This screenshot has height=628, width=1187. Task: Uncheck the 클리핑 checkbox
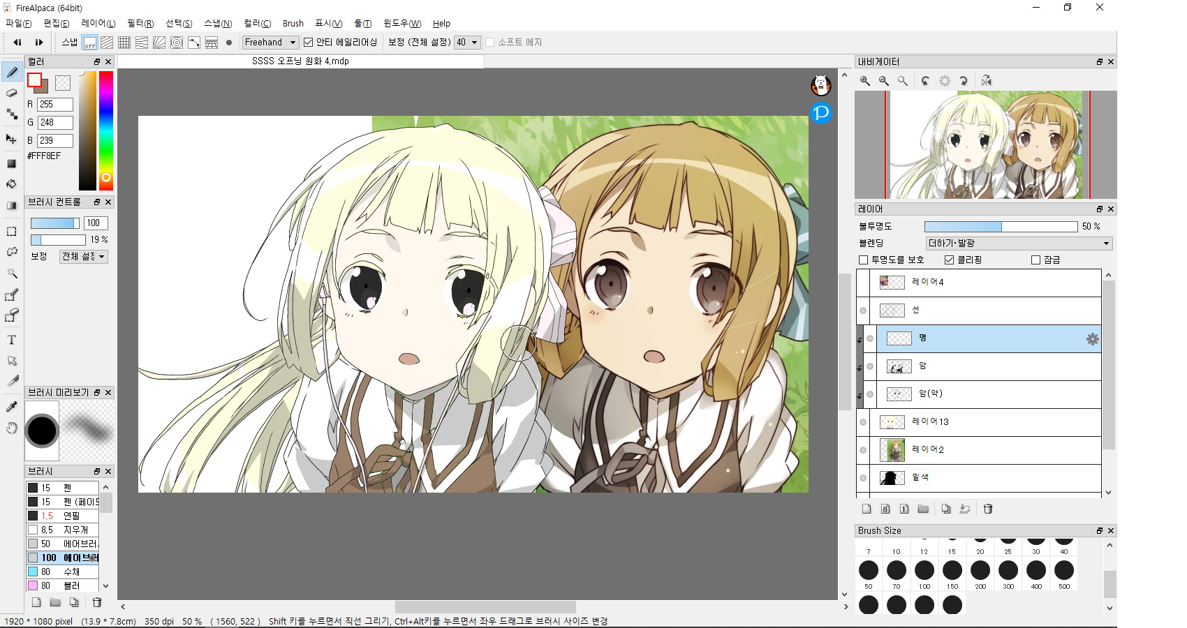[949, 260]
